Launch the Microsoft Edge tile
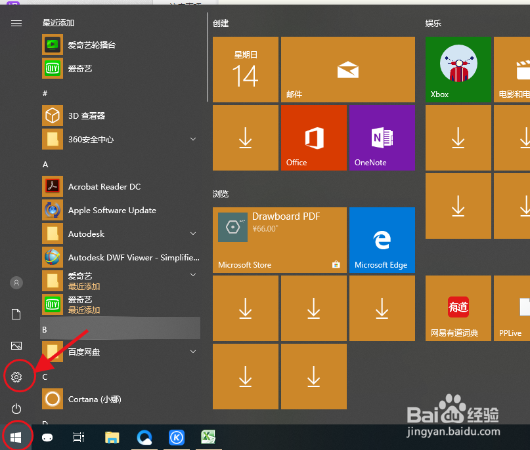Viewport: 530px width, 450px height. (382, 239)
